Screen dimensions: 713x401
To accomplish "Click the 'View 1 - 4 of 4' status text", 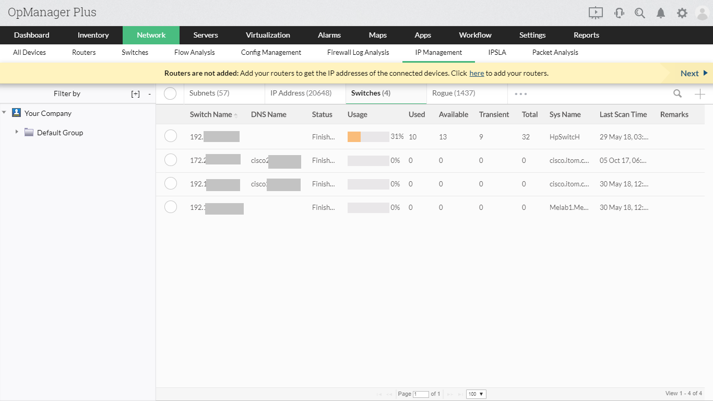I will [684, 393].
